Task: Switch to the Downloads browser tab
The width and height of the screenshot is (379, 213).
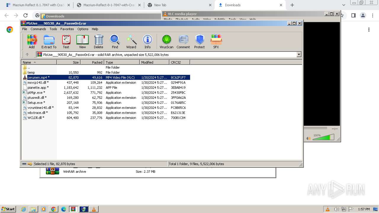Action: tap(250, 5)
